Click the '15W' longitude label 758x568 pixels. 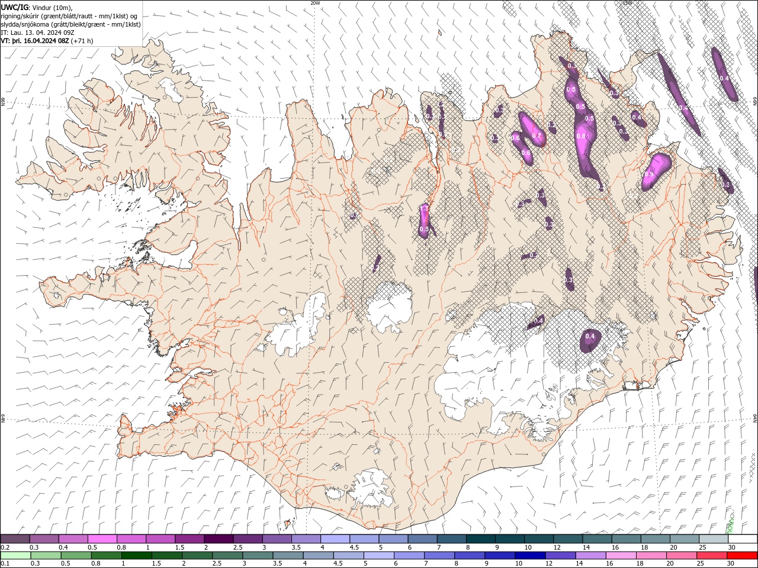click(x=627, y=3)
